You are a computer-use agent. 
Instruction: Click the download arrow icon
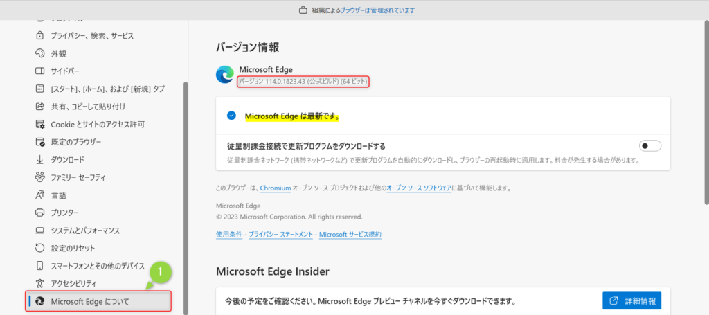pos(39,159)
